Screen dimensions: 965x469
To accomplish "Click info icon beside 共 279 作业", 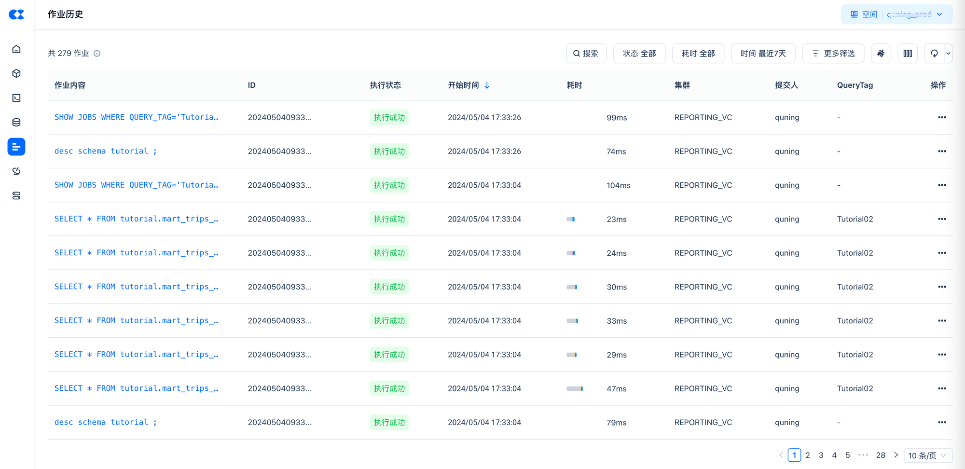I will [97, 54].
